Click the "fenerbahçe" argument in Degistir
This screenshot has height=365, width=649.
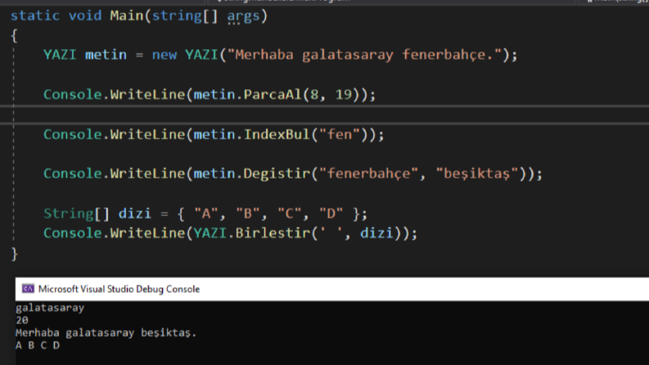click(x=369, y=173)
